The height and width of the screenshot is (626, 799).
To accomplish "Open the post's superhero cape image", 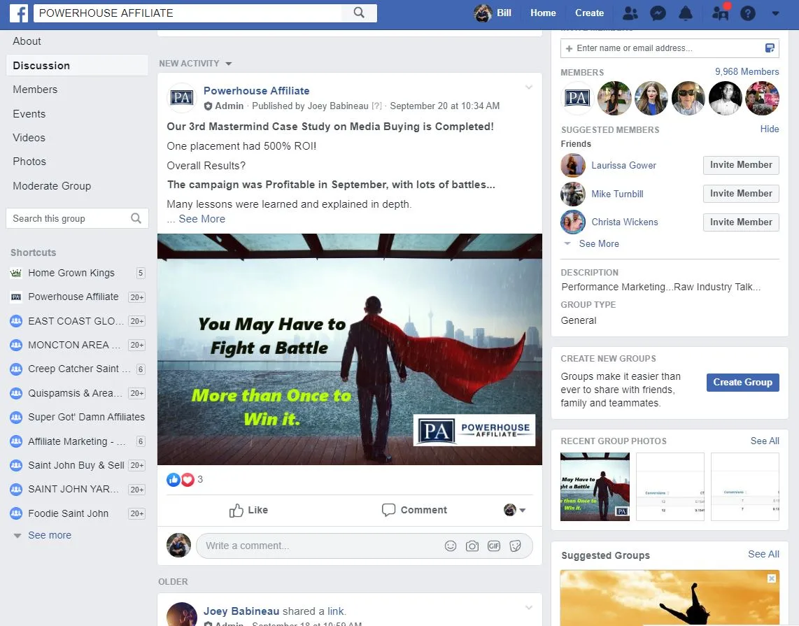I will click(350, 350).
